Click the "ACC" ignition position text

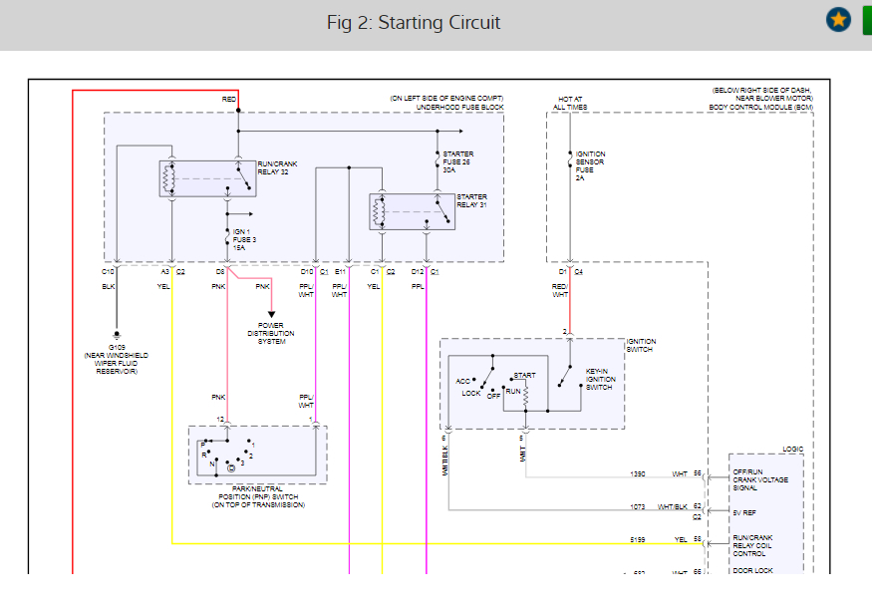(462, 382)
